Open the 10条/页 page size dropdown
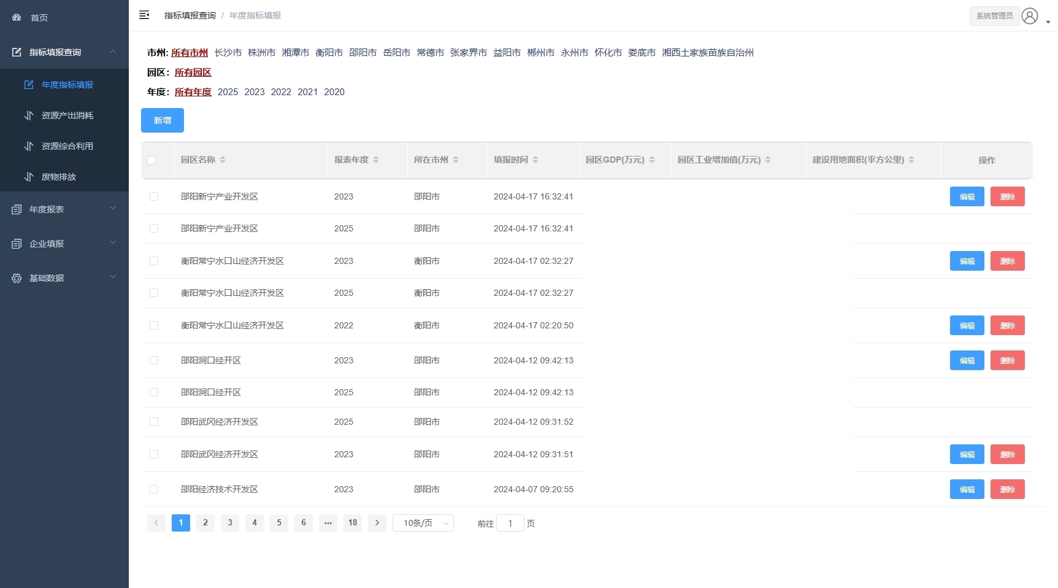The width and height of the screenshot is (1058, 588). pos(423,523)
